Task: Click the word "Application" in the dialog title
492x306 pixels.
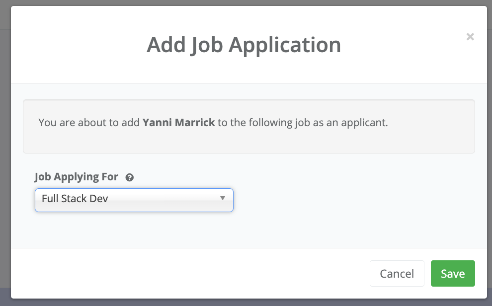Action: [x=285, y=45]
